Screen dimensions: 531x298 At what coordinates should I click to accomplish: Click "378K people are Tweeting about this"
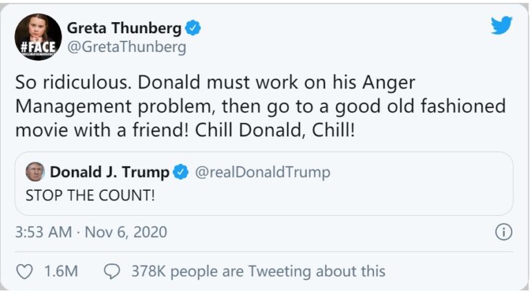(x=258, y=272)
